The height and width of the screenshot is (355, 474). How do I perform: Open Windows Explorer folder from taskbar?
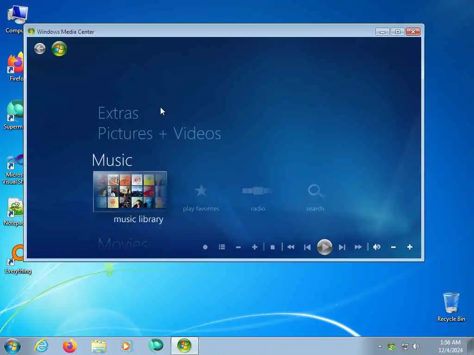(x=99, y=346)
